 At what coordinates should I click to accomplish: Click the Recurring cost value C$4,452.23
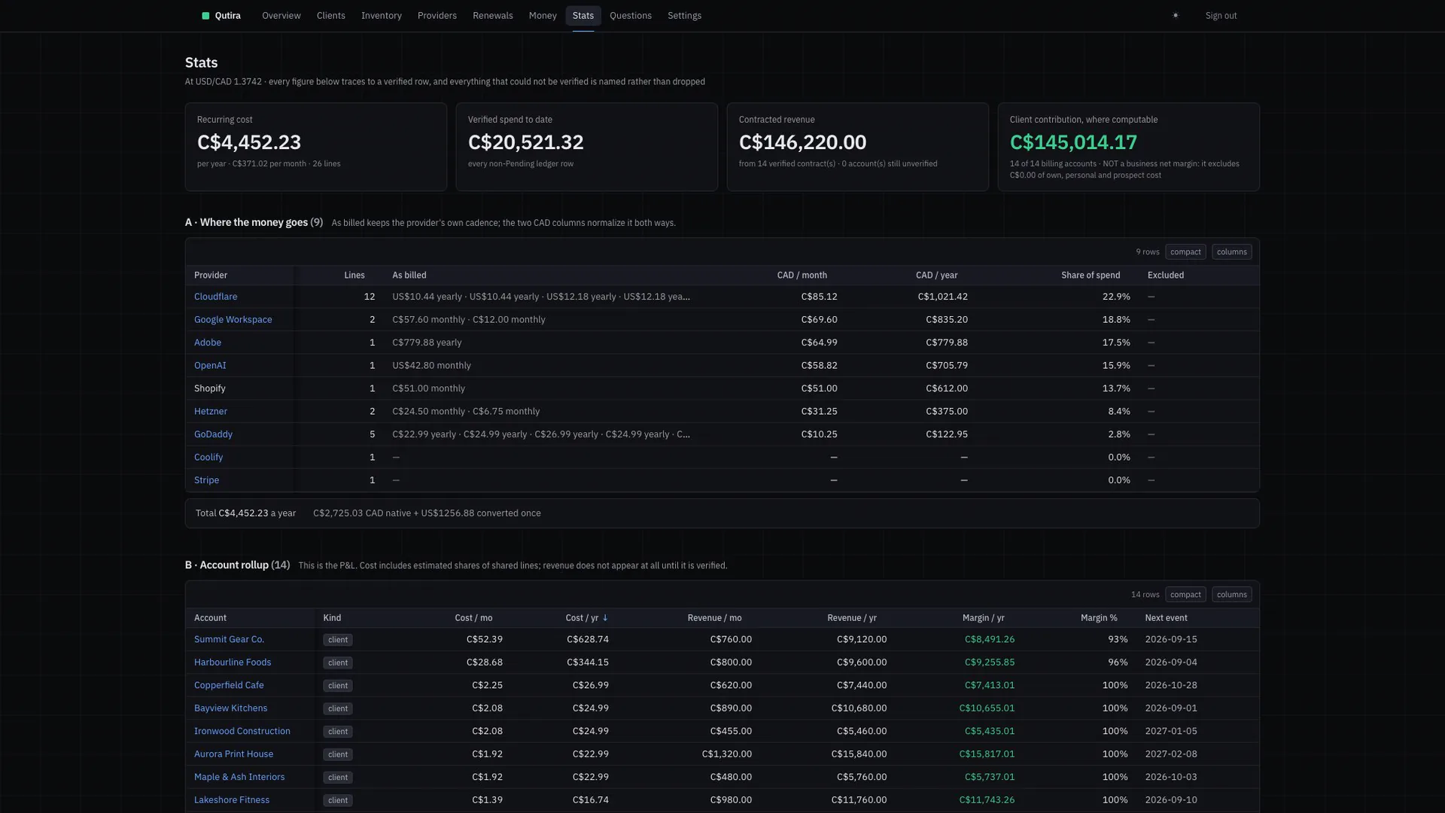249,142
